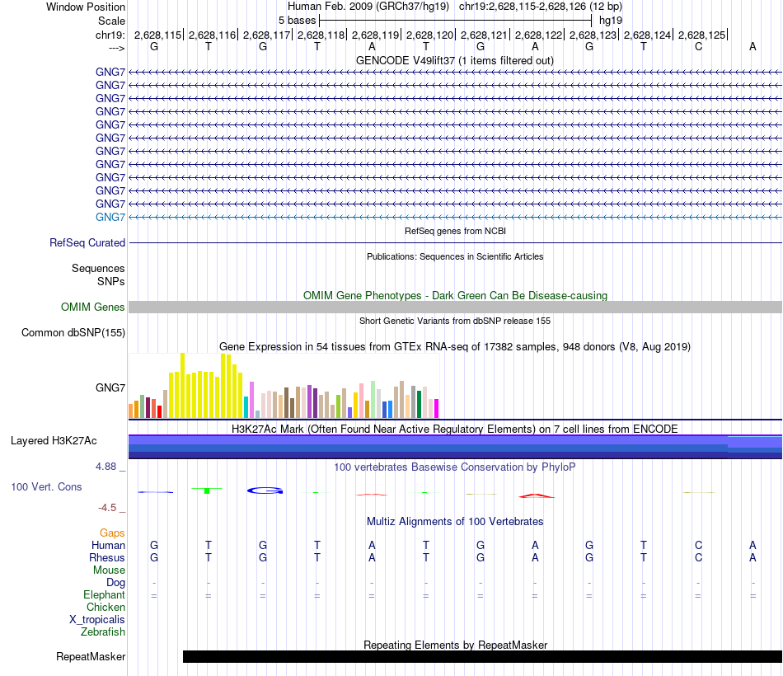Click the 5 bases scale text
The image size is (783, 676).
pyautogui.click(x=297, y=21)
